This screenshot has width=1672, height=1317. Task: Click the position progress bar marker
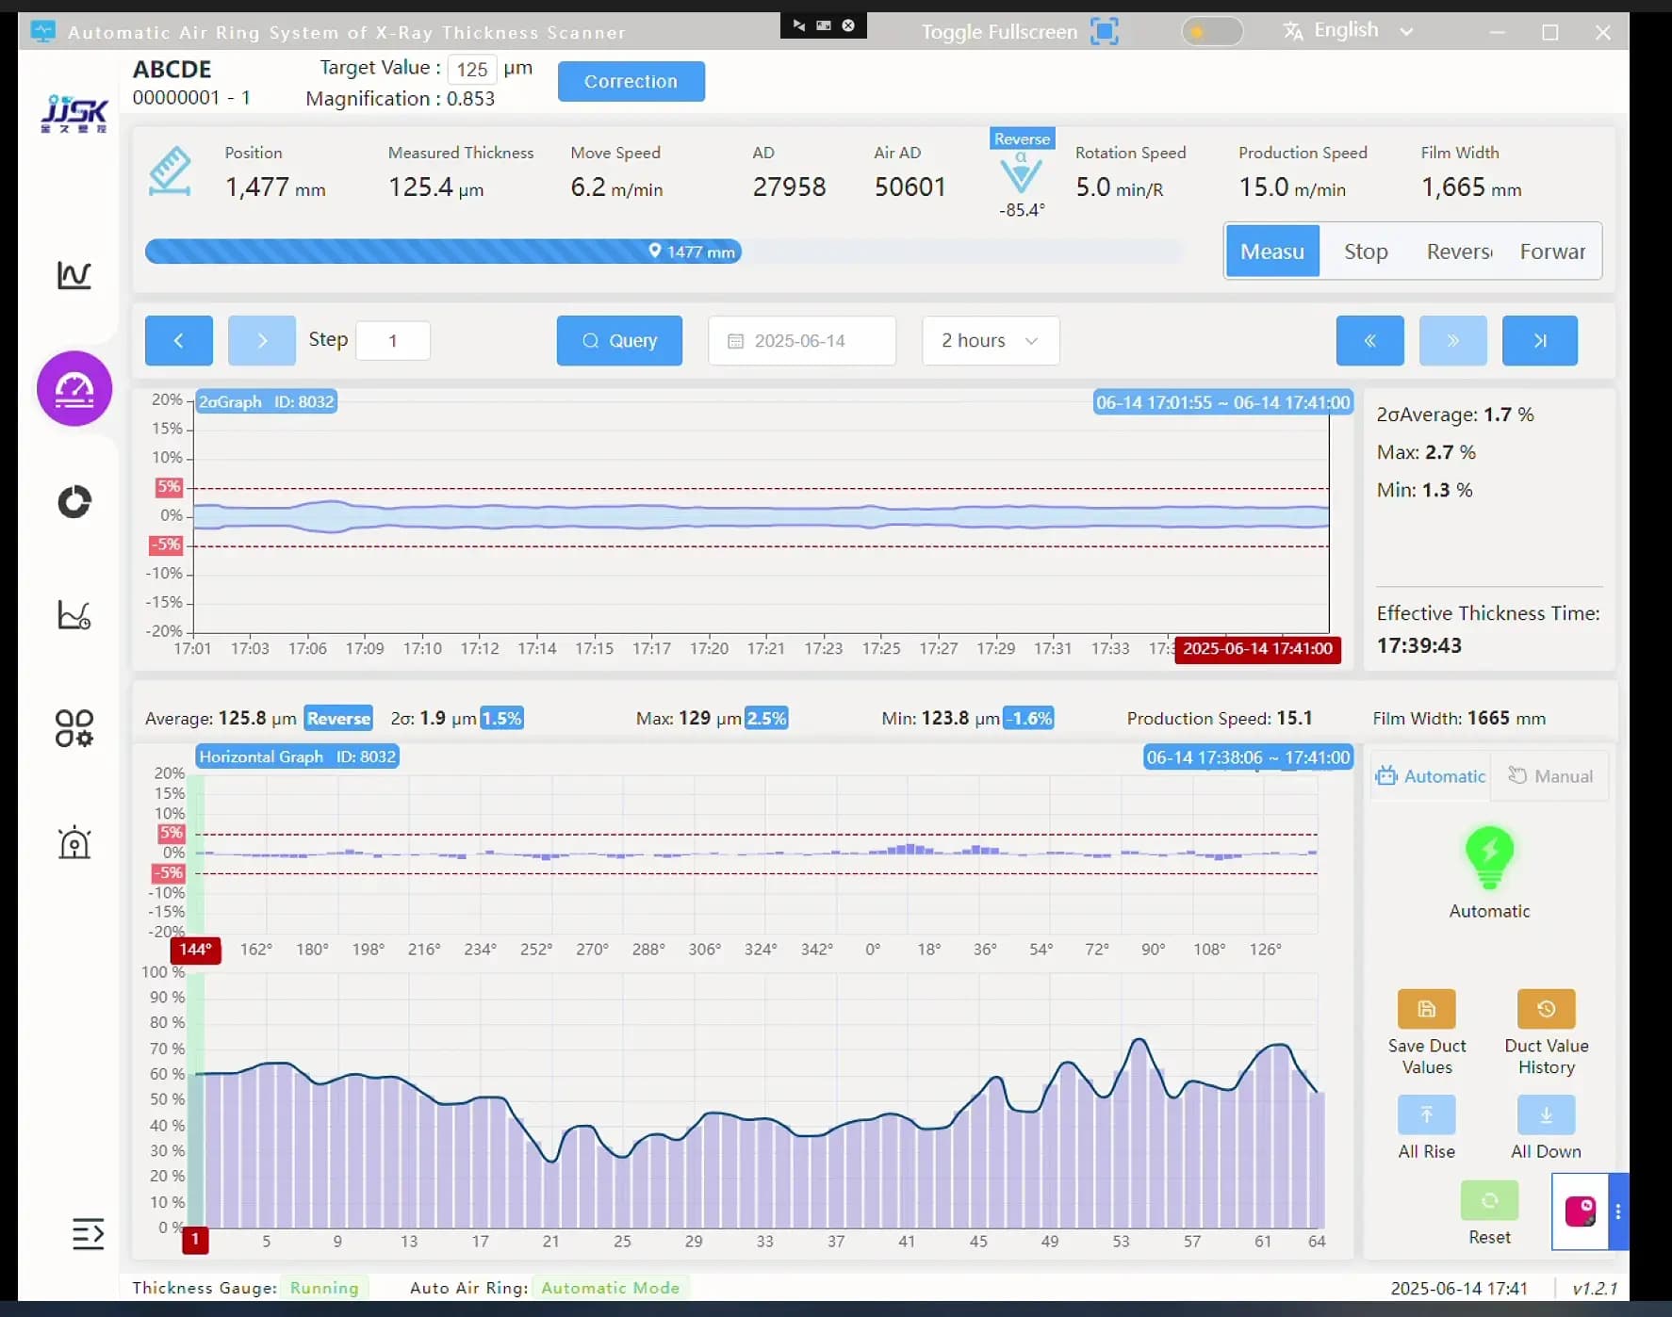point(693,252)
